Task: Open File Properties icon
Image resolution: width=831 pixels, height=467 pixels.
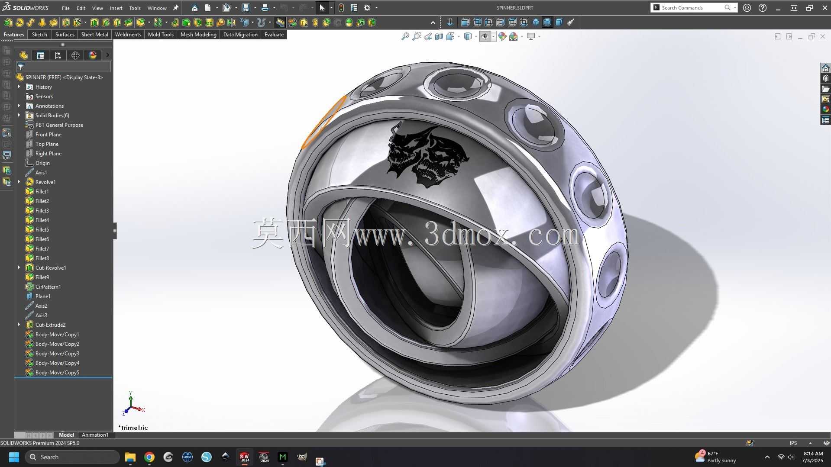Action: 354,8
